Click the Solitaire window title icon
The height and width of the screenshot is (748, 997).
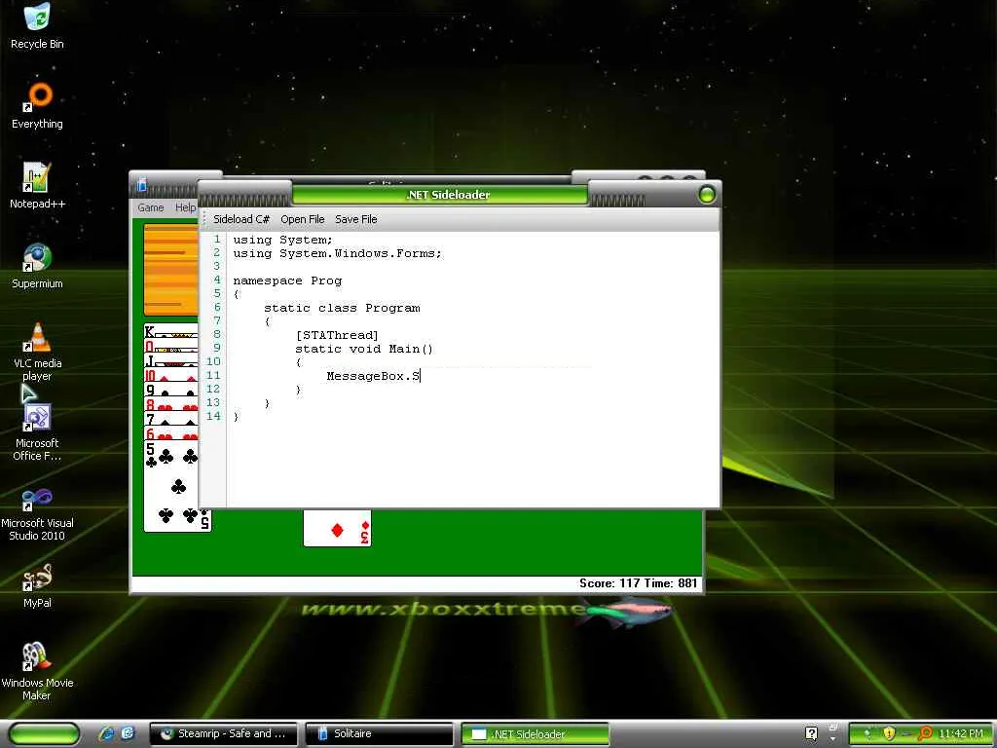[x=142, y=185]
